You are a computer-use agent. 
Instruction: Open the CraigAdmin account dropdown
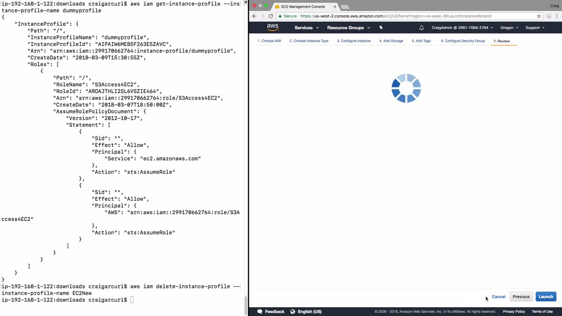tap(462, 28)
